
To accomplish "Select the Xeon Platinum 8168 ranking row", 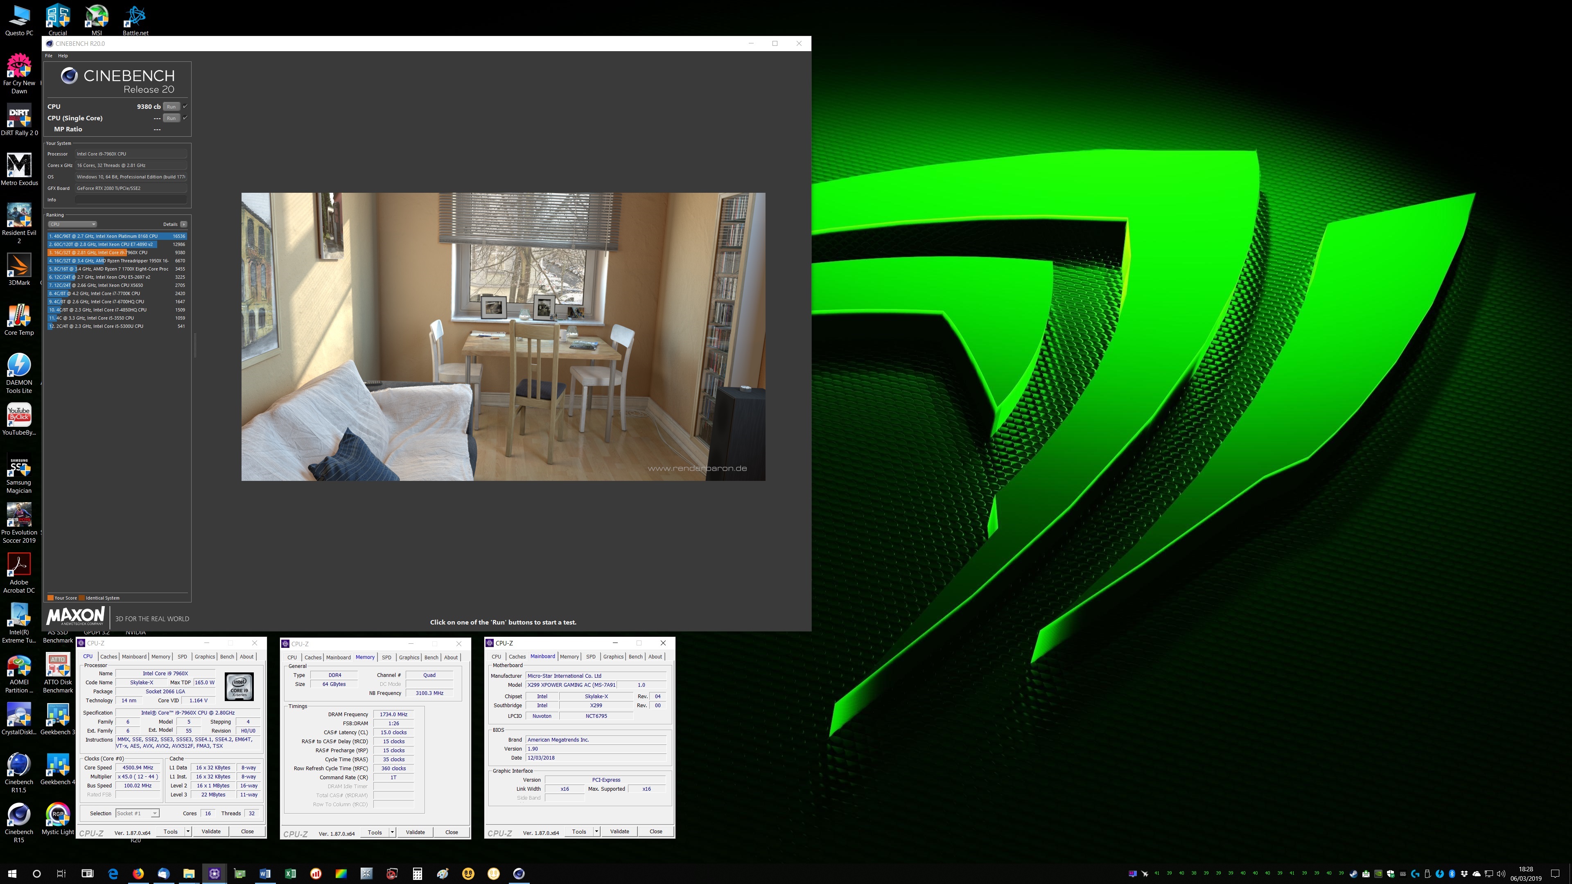I will click(x=117, y=236).
